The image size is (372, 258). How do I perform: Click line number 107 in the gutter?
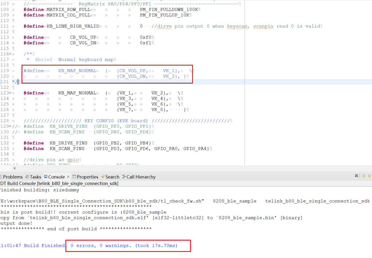[x=5, y=4]
